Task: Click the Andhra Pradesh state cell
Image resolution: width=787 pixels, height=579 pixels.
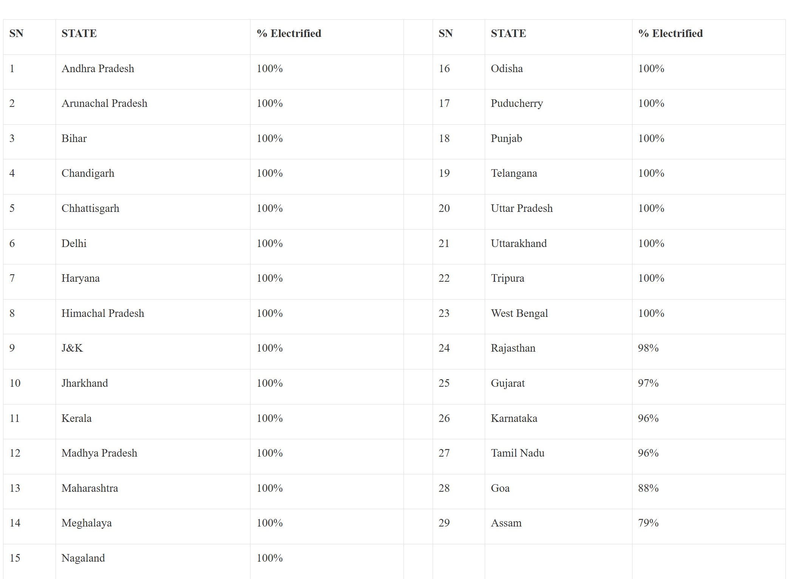Action: [98, 69]
